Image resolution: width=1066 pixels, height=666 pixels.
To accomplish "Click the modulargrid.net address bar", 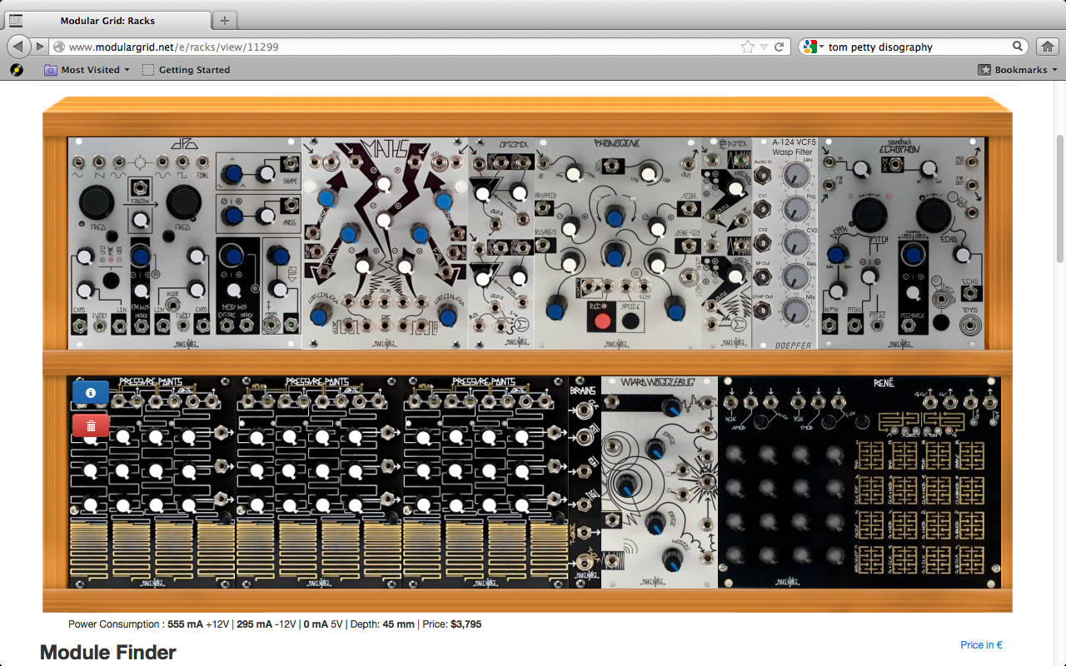I will click(400, 47).
